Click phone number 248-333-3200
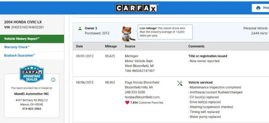This screenshot has height=123, width=269. point(135,92)
